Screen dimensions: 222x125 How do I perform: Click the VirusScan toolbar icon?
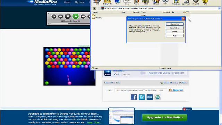(x=176, y=2)
